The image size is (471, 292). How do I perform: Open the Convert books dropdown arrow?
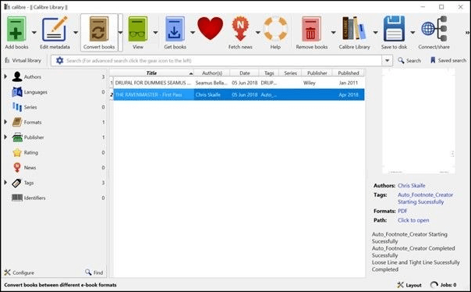click(x=120, y=32)
